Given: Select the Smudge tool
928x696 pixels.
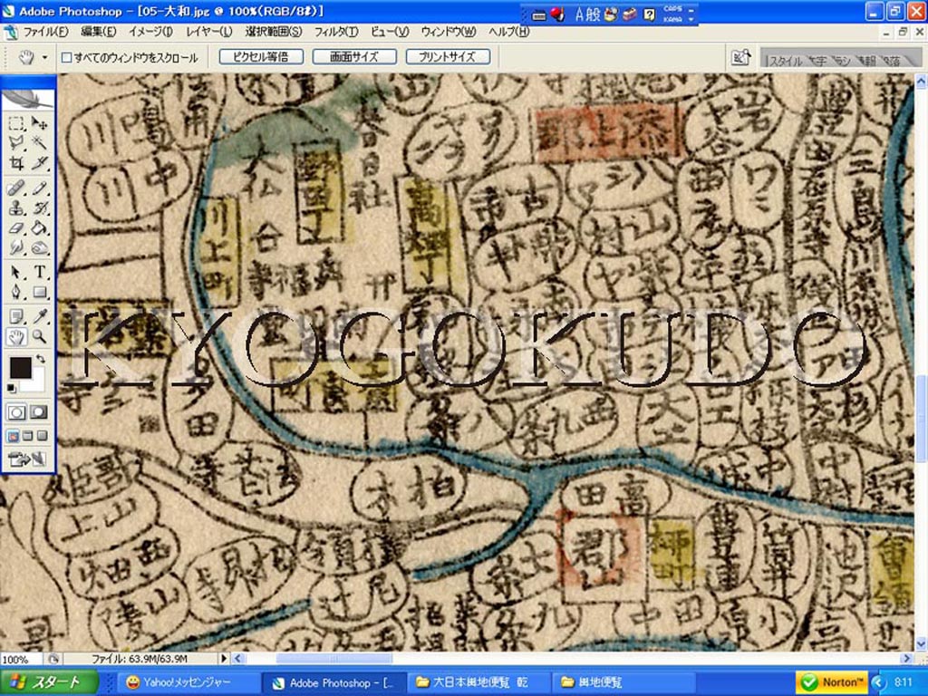Looking at the screenshot, I should click(x=16, y=247).
